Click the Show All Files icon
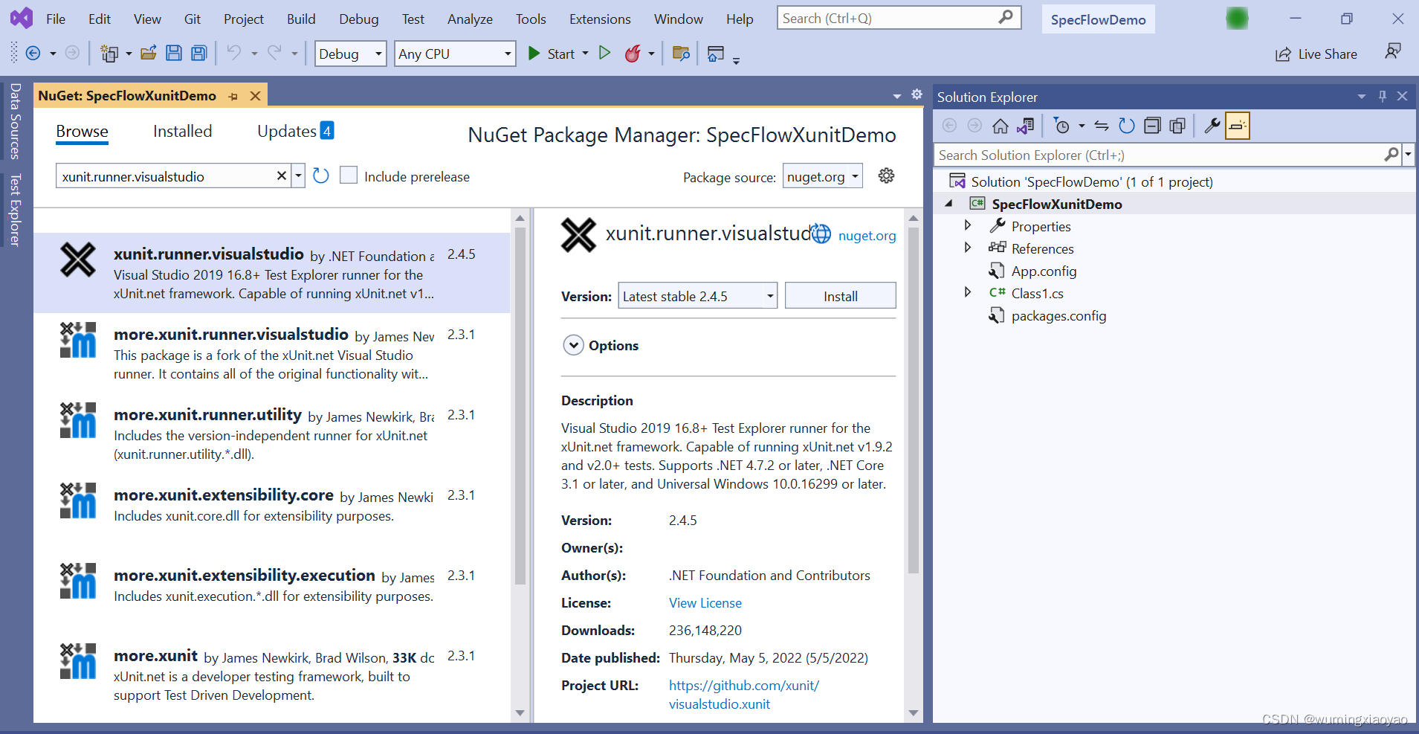1419x734 pixels. tap(1177, 126)
